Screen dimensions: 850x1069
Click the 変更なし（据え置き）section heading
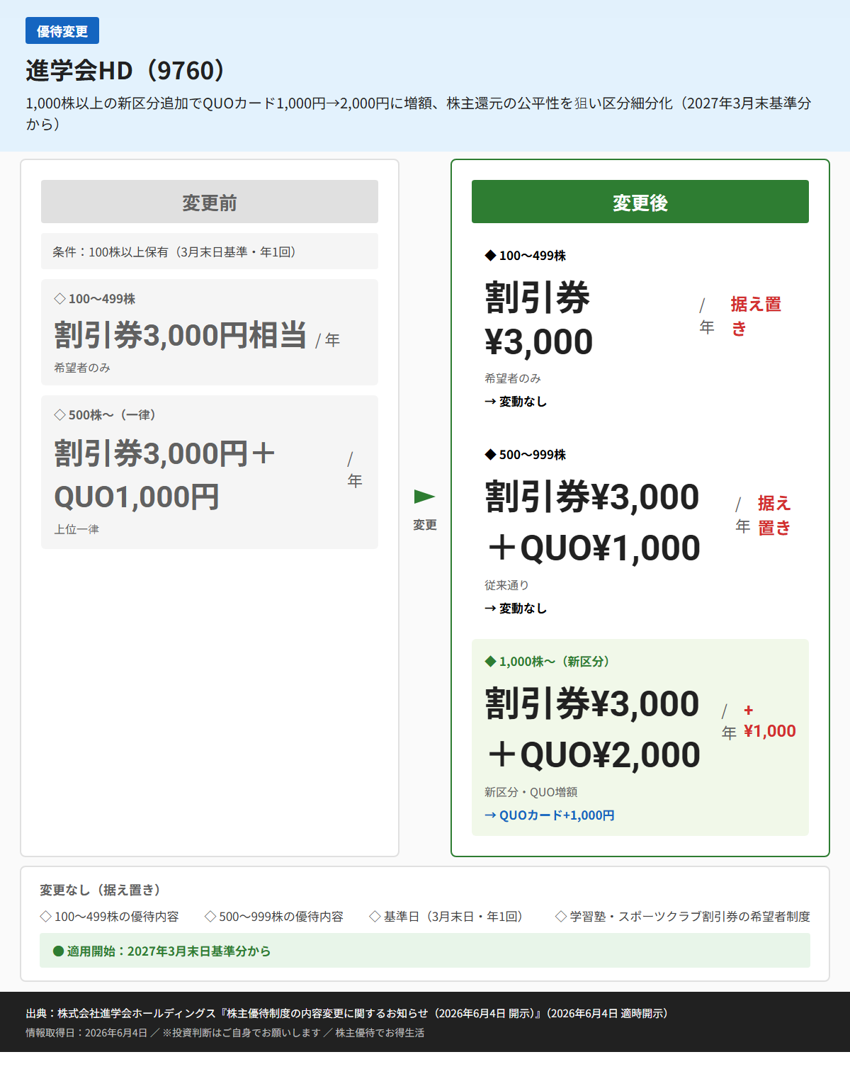point(103,890)
